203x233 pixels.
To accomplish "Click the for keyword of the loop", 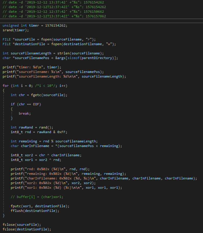I will [6, 86].
